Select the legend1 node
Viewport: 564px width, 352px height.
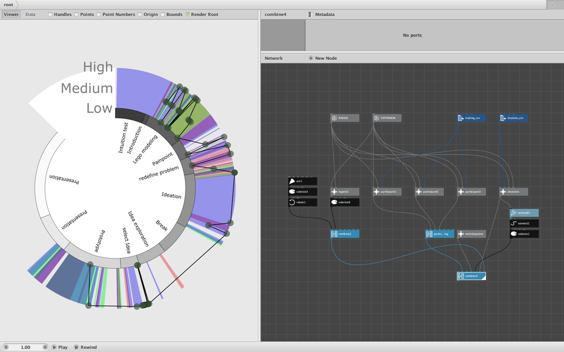point(345,192)
